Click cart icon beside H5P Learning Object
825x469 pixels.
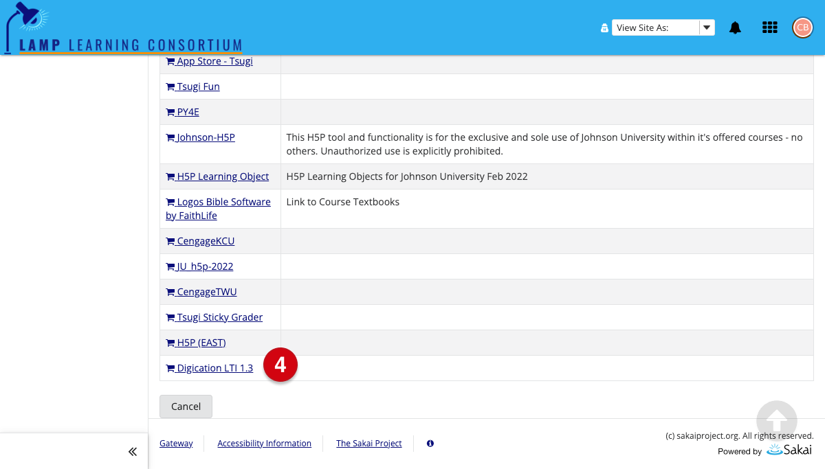click(170, 177)
